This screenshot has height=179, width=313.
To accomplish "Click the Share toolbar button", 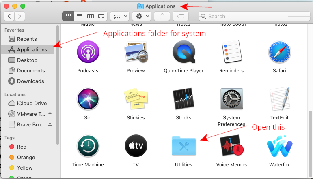I will pyautogui.click(x=162, y=16).
